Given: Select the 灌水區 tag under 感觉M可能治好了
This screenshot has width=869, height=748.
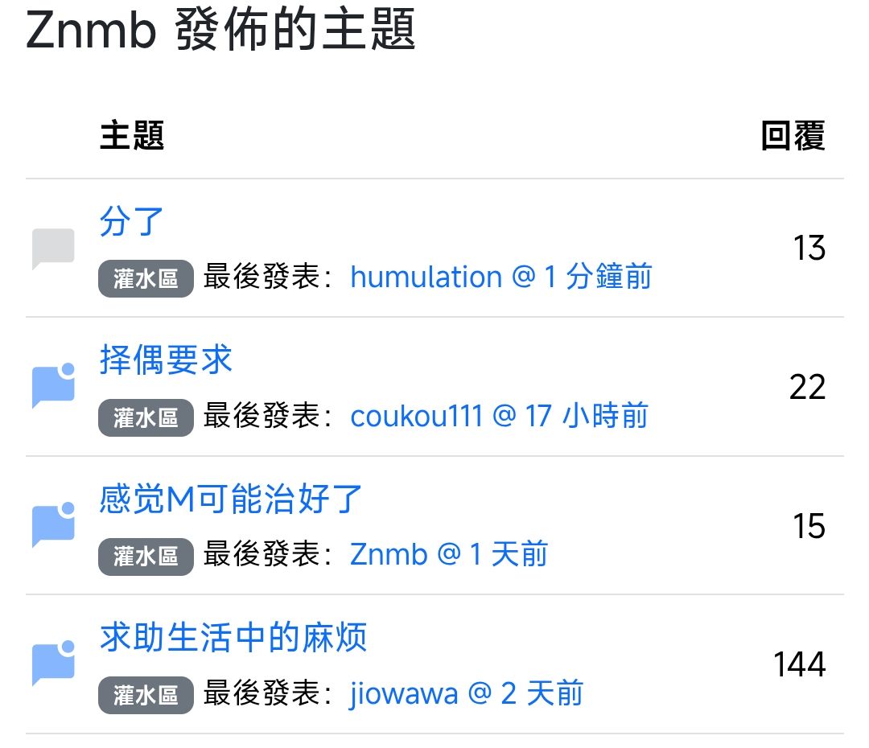Looking at the screenshot, I should pos(146,557).
